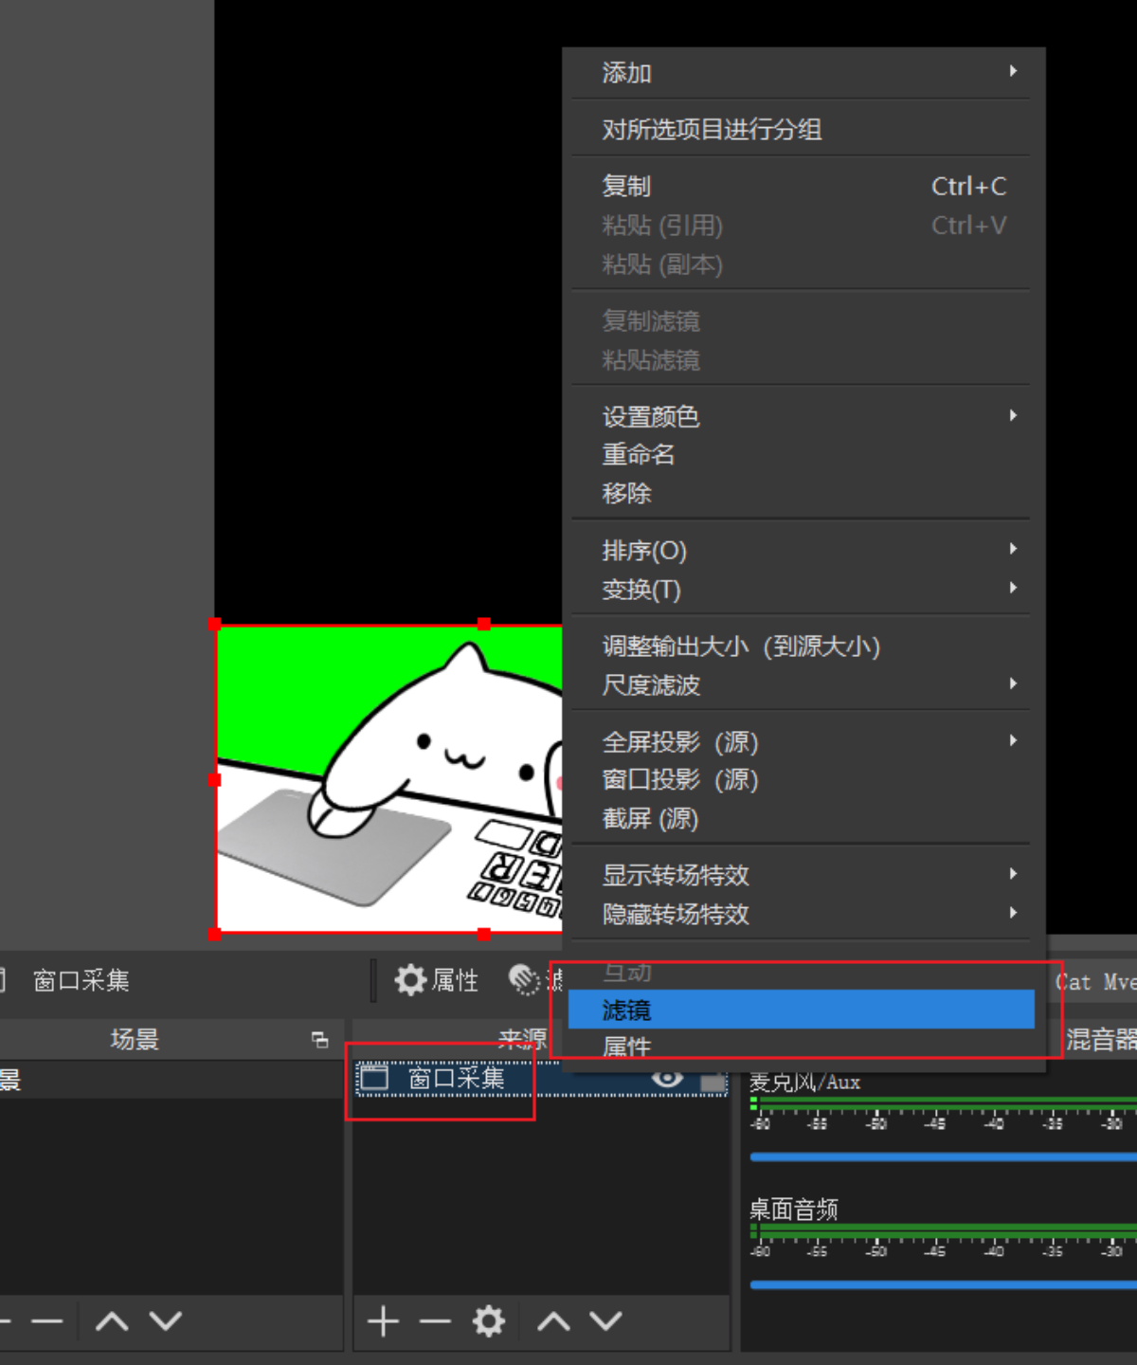Open source settings gear in sources footer
Image resolution: width=1137 pixels, height=1365 pixels.
489,1320
